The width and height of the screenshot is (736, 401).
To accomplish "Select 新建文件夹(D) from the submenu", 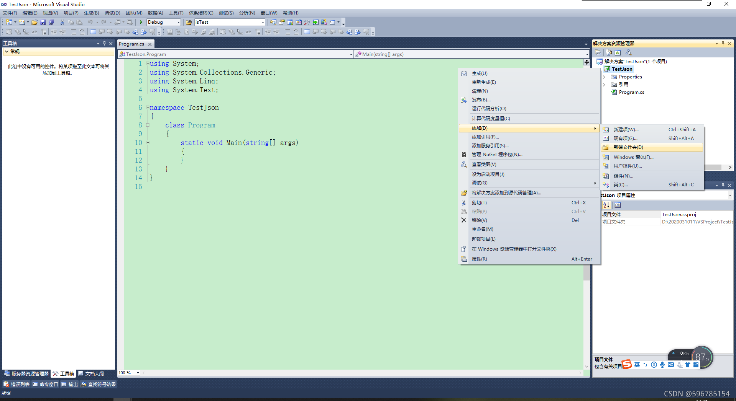I will coord(652,147).
